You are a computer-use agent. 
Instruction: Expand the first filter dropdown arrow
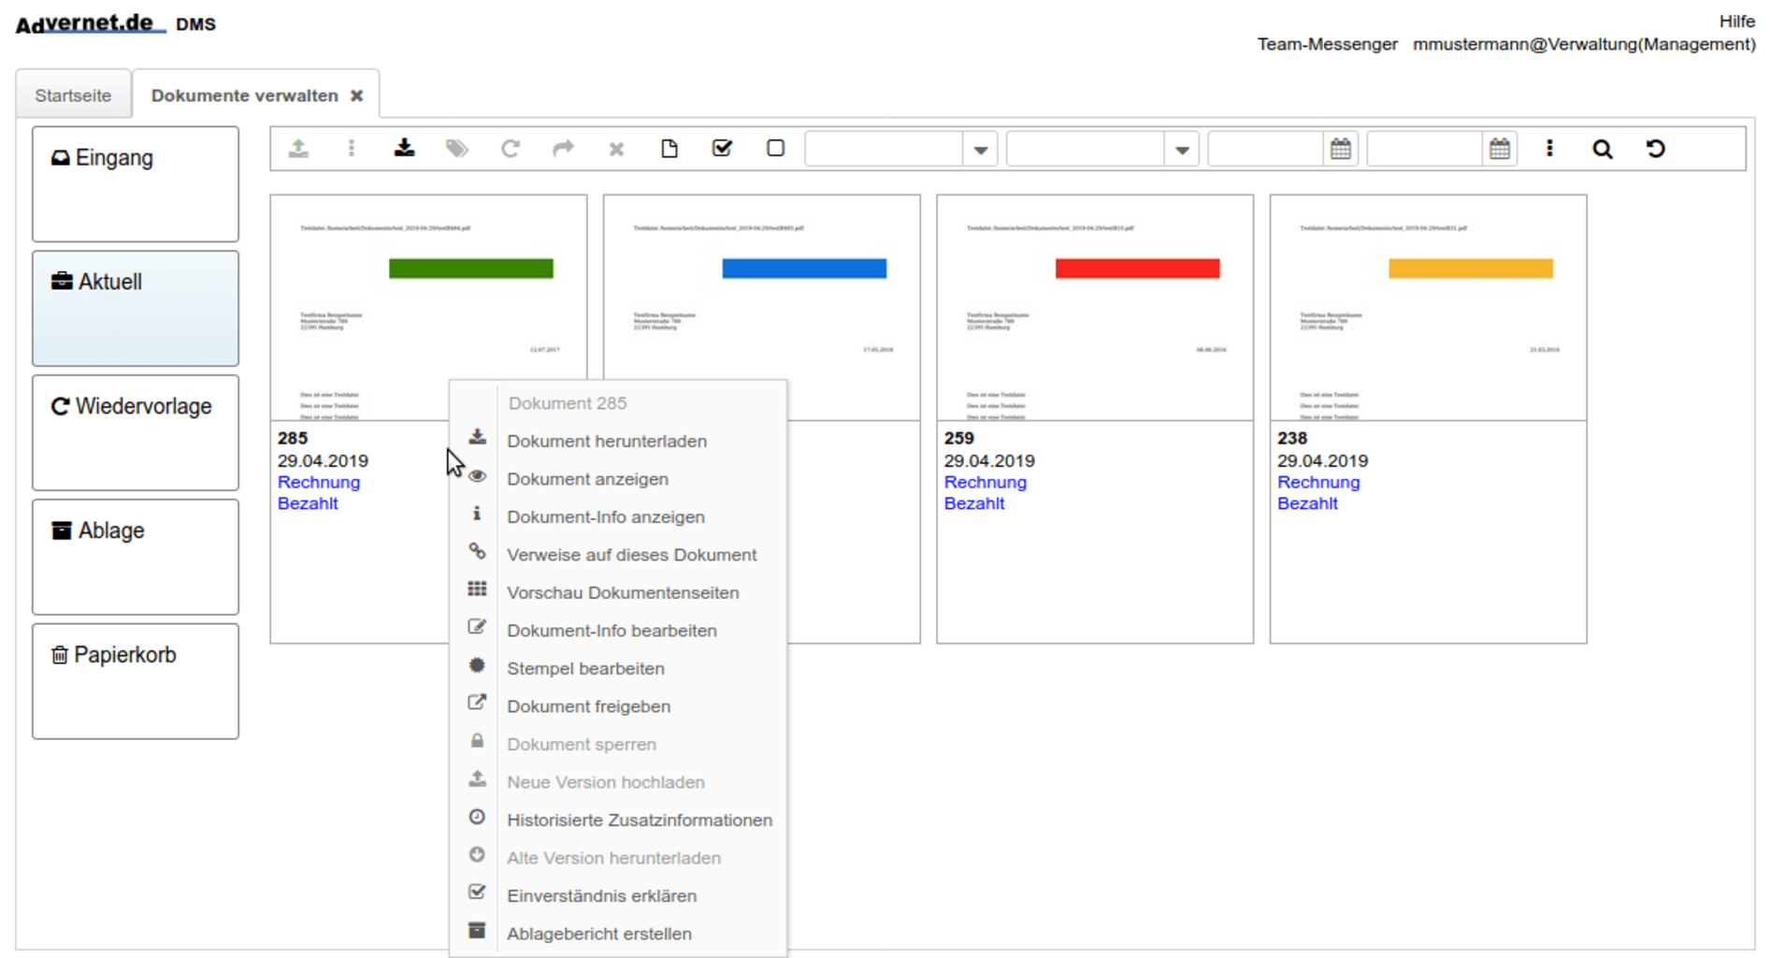(980, 150)
